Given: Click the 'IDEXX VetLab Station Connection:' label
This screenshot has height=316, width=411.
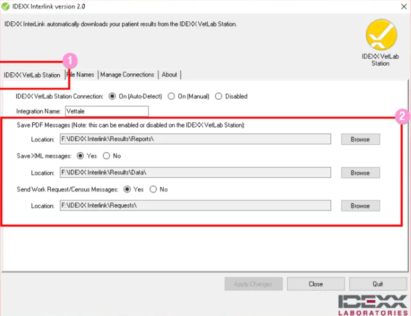Looking at the screenshot, I should 59,96.
